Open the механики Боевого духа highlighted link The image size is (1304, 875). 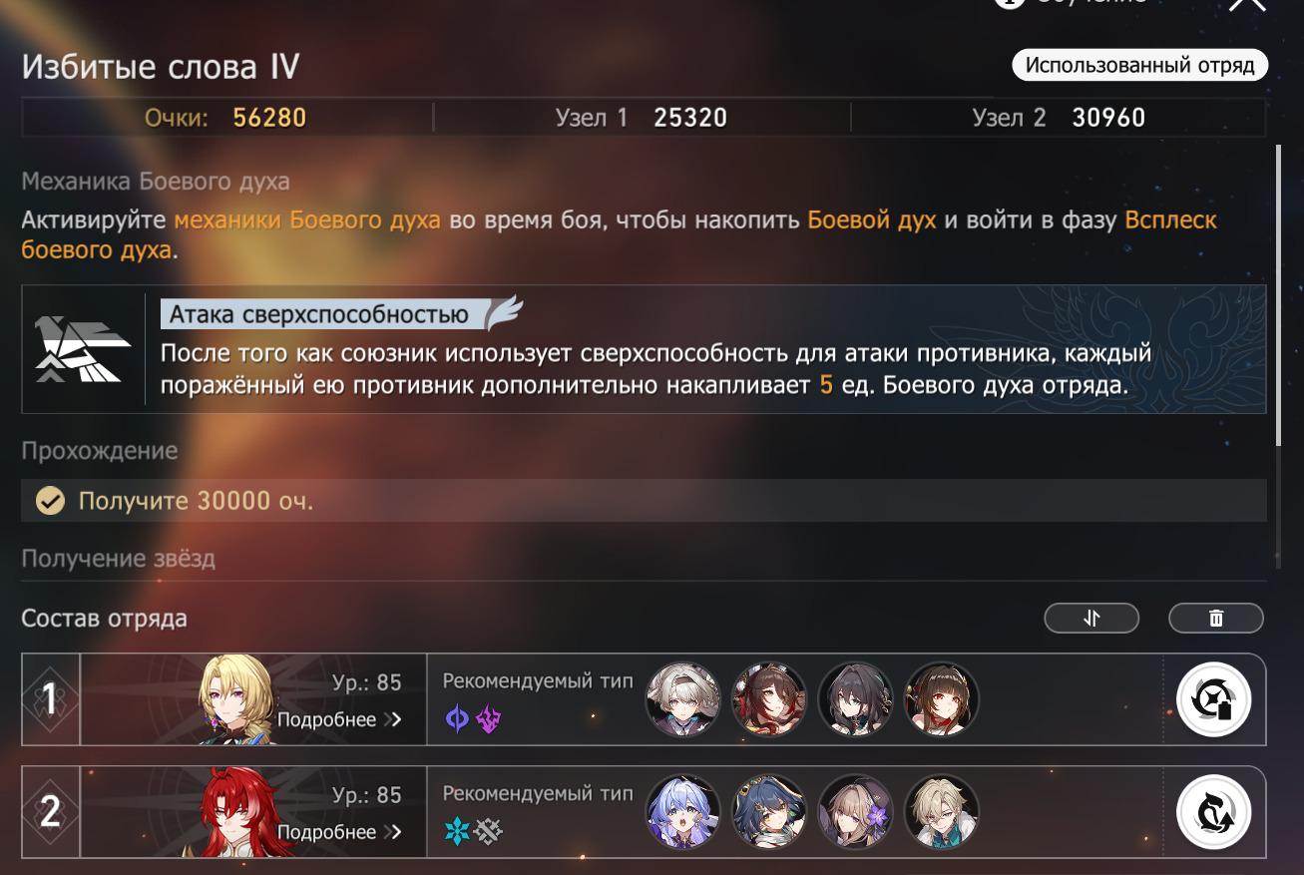(x=307, y=219)
